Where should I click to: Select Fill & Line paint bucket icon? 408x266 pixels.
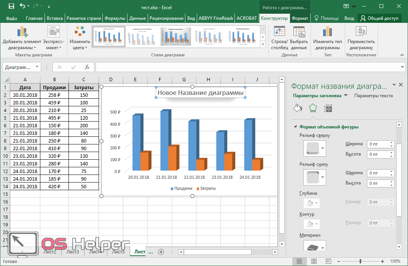coord(298,108)
